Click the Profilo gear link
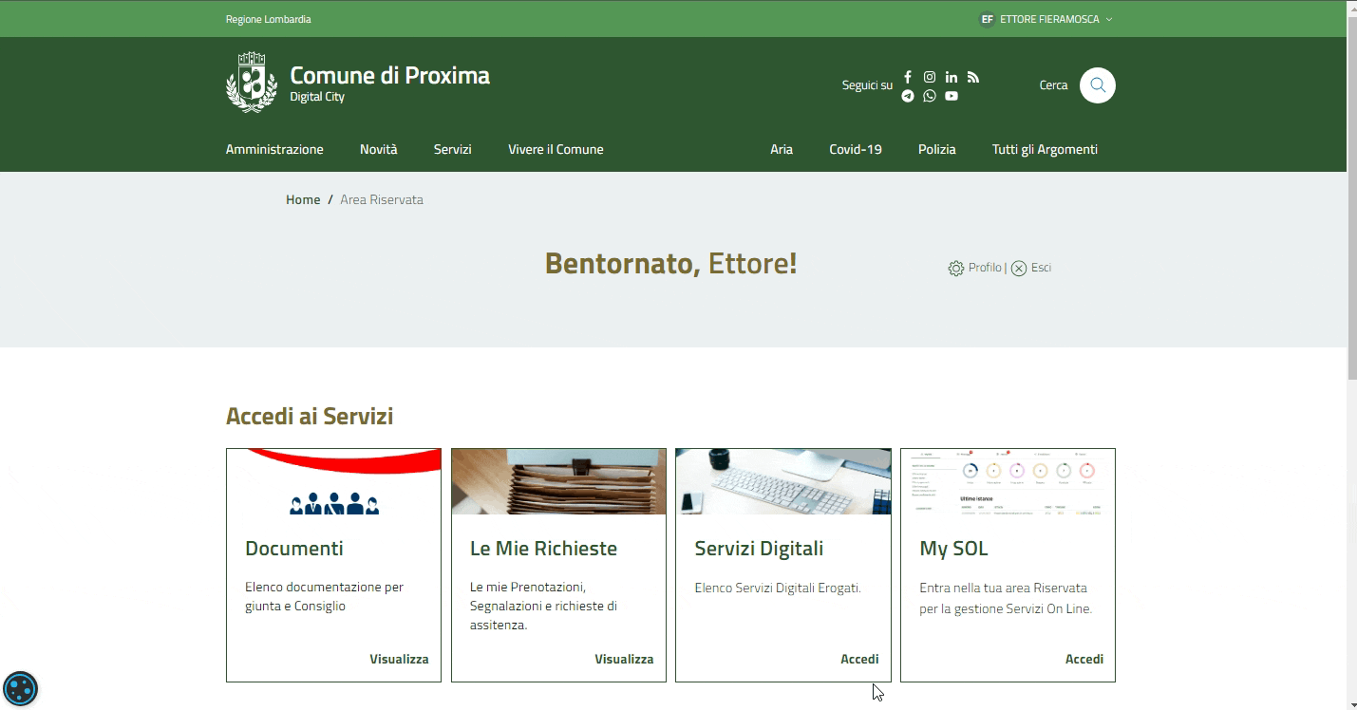Screen dimensions: 1357x710 [974, 268]
